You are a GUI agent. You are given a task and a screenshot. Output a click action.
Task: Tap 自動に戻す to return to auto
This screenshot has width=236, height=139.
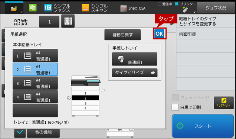122,35
